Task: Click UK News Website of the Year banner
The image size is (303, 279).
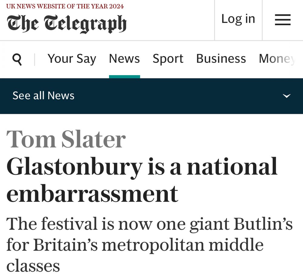Action: pos(65,6)
